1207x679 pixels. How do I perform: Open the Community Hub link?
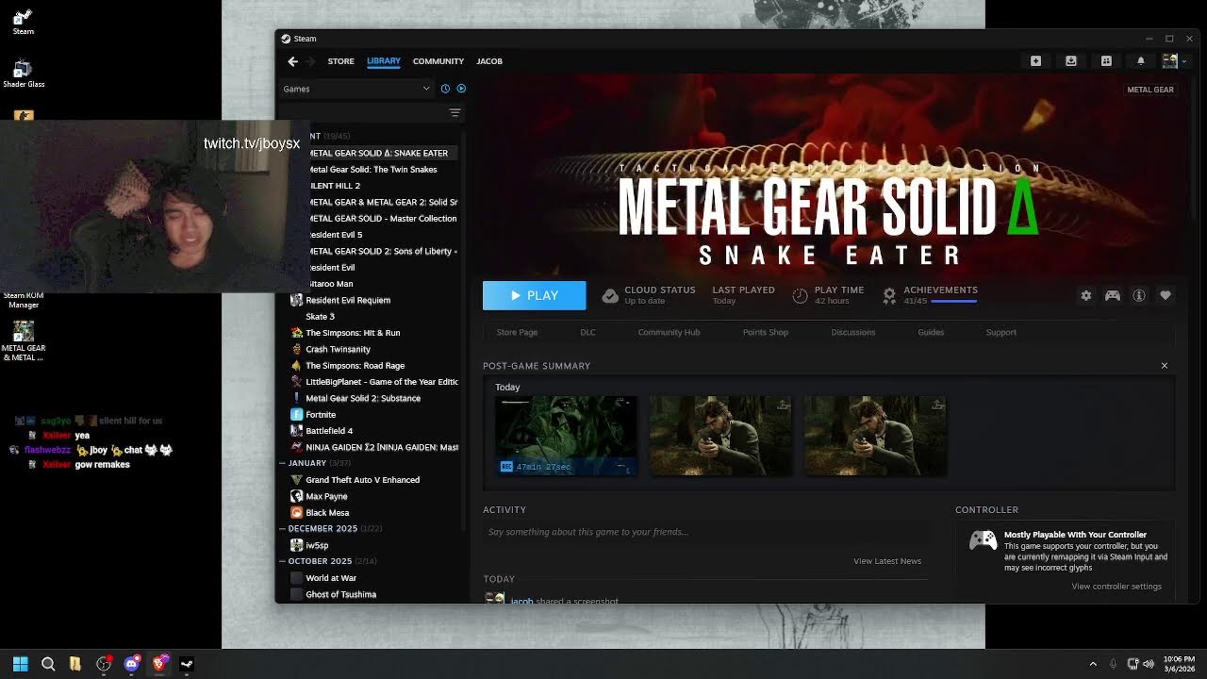(x=669, y=333)
